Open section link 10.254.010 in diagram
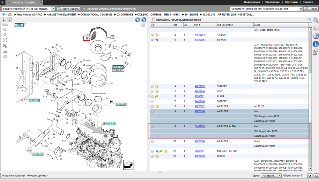This screenshot has width=319, height=181. click(118, 67)
